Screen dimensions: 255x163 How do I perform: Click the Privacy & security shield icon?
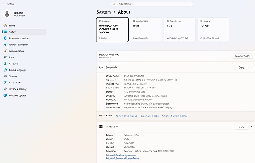(5, 89)
